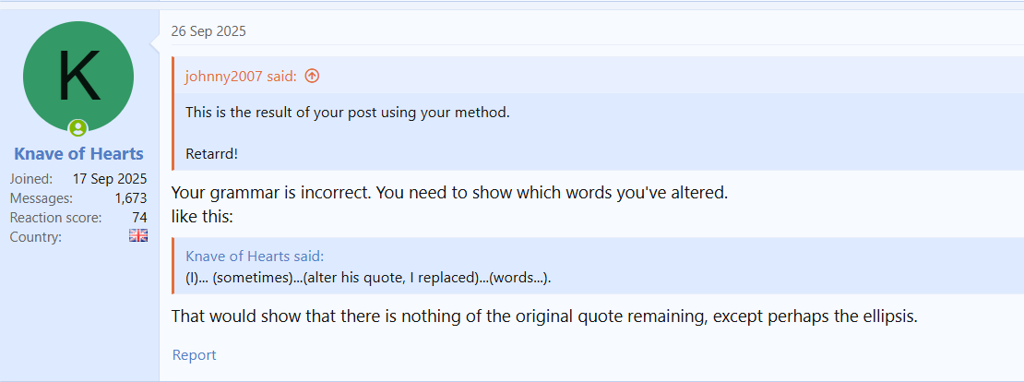Expand the quote starting with "(I)... (sometimes)"

pos(375,277)
